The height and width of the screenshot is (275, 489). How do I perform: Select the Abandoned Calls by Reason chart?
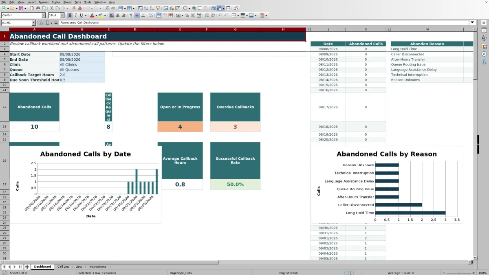[387, 185]
